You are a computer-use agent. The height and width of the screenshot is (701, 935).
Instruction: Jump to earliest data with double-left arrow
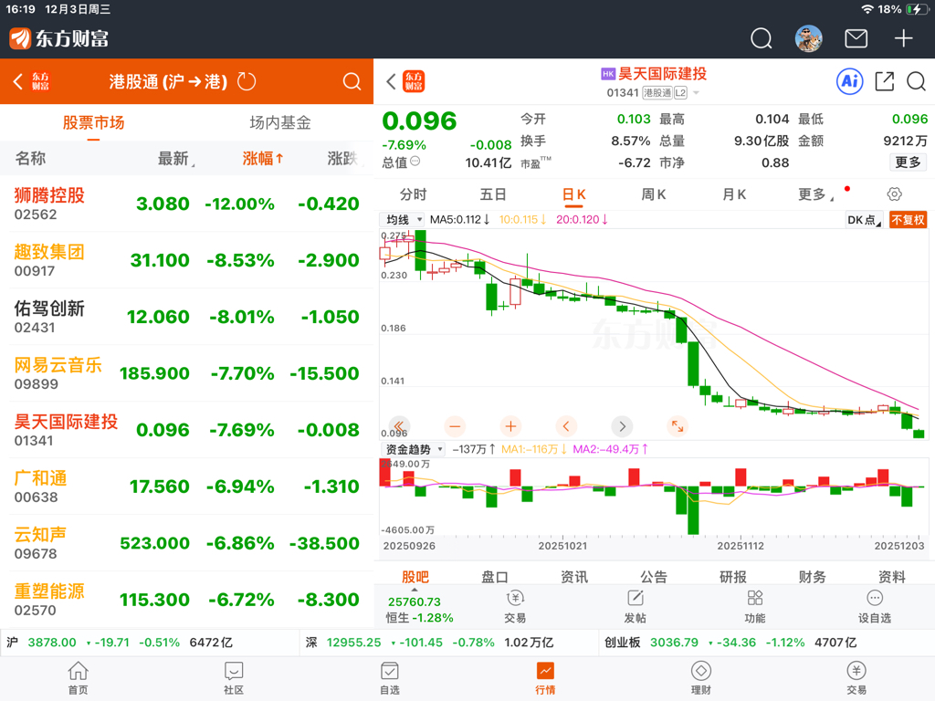tap(399, 425)
